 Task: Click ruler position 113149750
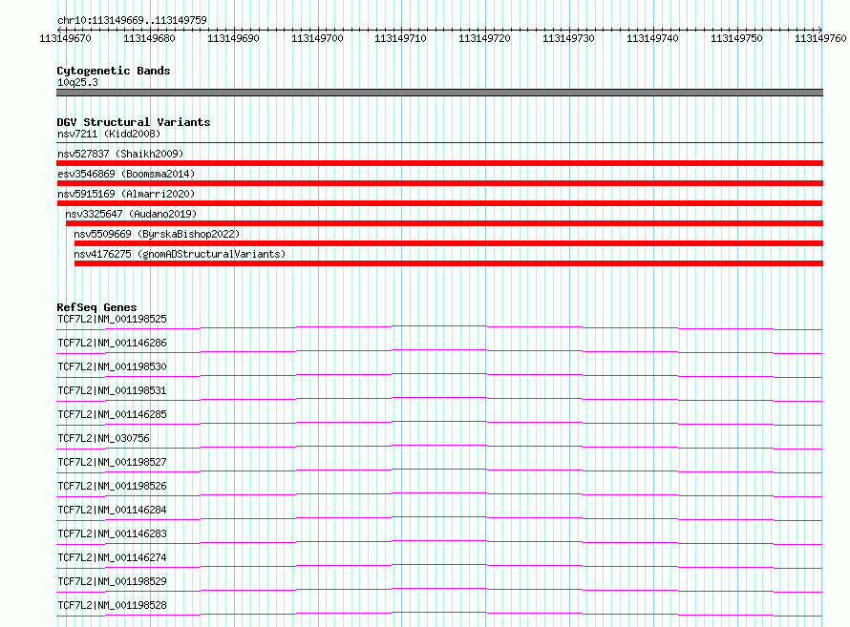(x=736, y=38)
